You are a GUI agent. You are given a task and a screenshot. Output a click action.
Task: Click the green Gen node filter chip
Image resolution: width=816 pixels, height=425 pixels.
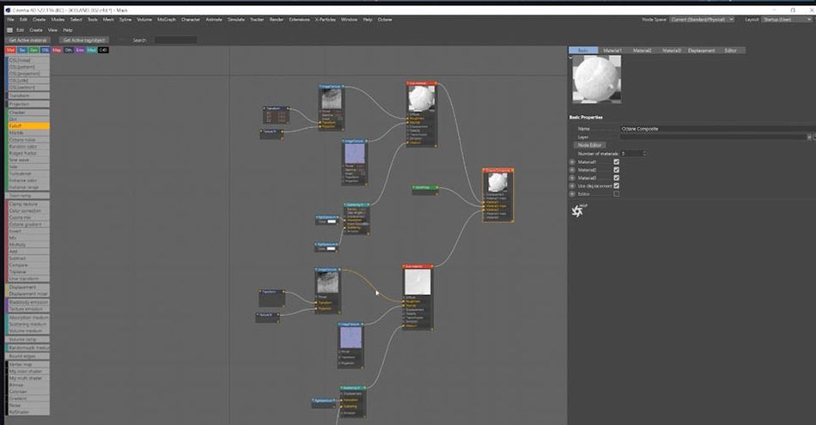pos(33,50)
